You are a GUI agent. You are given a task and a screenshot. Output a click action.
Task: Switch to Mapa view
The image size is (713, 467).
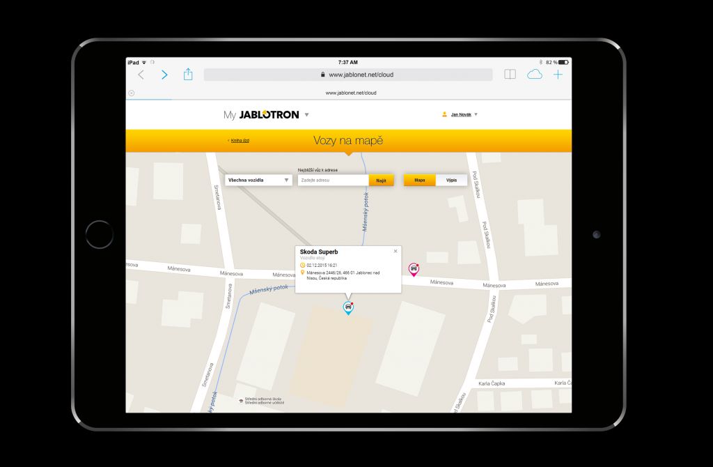[420, 180]
